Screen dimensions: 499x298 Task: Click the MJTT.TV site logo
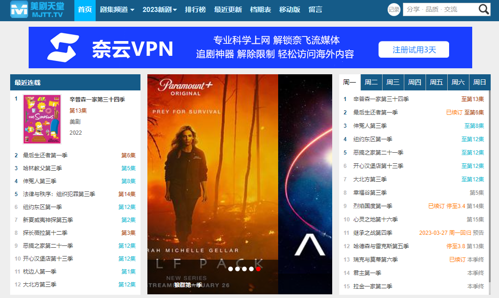pyautogui.click(x=37, y=10)
